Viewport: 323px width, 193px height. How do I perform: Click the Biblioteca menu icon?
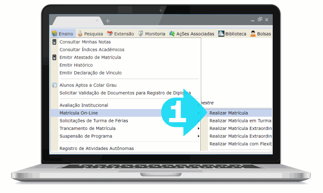(221, 34)
